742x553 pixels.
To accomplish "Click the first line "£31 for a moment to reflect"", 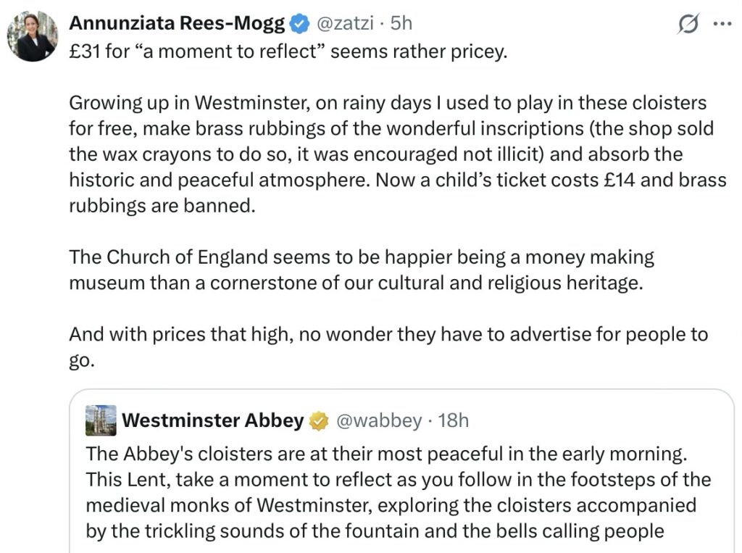I will (286, 54).
